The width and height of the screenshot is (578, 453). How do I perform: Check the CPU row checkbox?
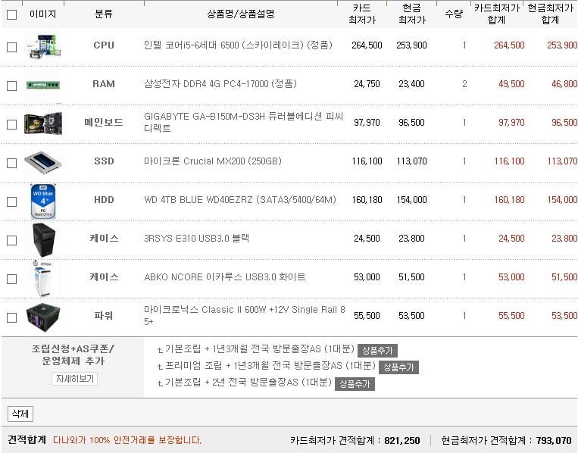[12, 47]
